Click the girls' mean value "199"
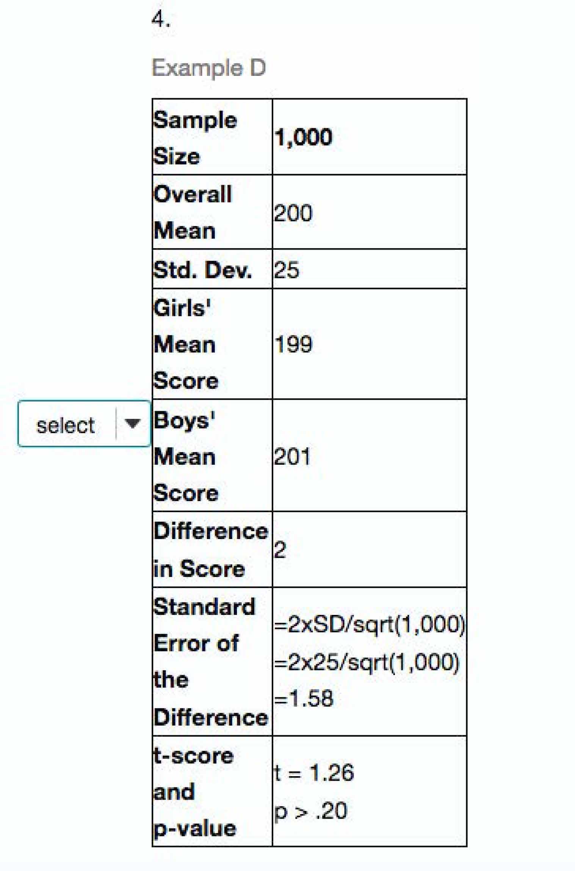This screenshot has height=871, width=575. pos(293,344)
